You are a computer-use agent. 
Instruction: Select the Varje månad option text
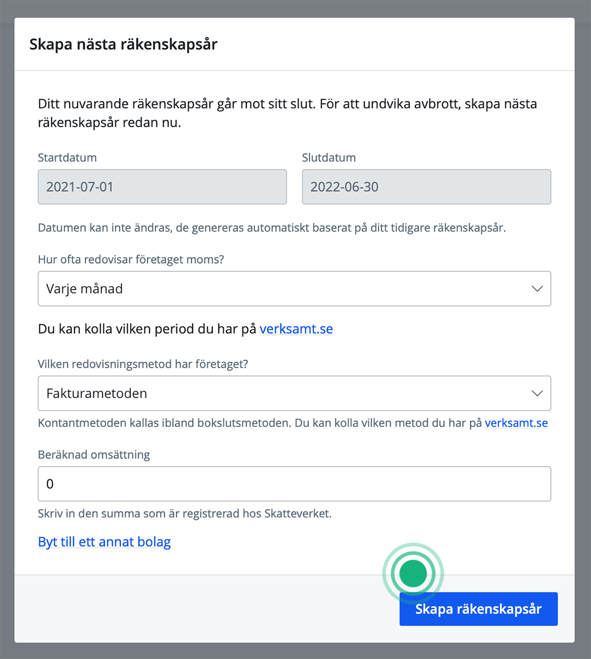coord(84,289)
